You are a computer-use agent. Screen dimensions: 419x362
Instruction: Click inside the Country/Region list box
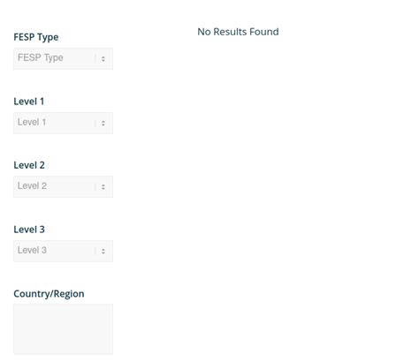point(63,329)
